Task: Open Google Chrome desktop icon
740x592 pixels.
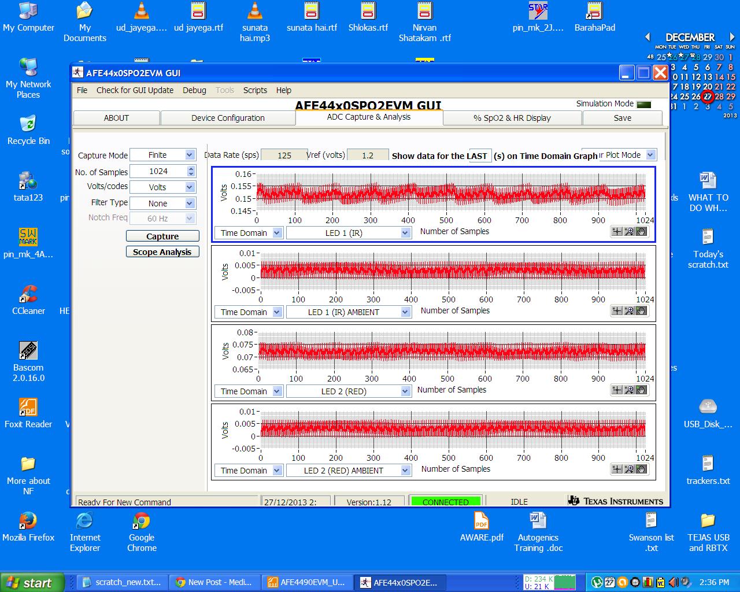Action: [142, 532]
